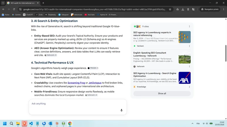Open Brave browser from taskbar
Screen dimensions: 227x127
pos(24,124)
